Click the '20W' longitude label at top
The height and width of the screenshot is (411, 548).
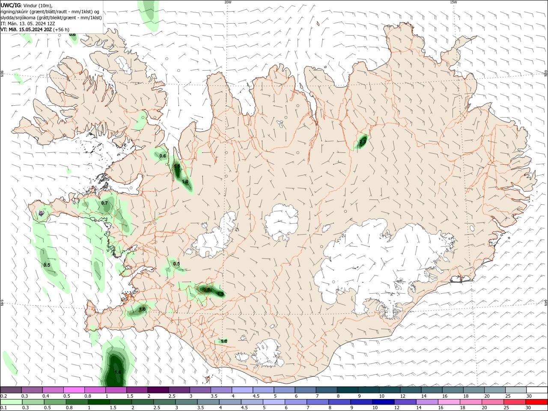pos(228,2)
